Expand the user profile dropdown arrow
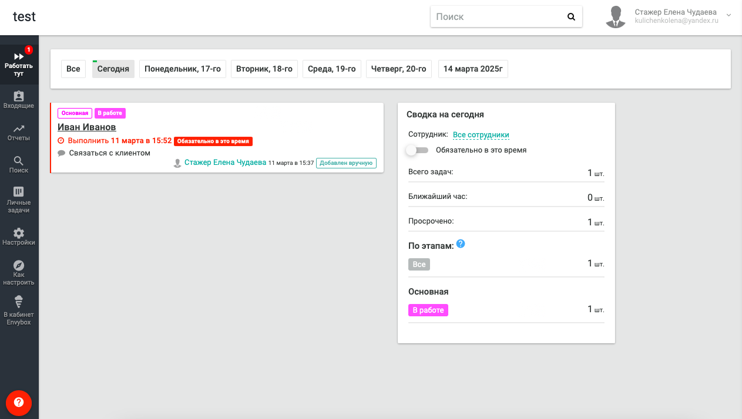The width and height of the screenshot is (742, 419). pos(729,15)
